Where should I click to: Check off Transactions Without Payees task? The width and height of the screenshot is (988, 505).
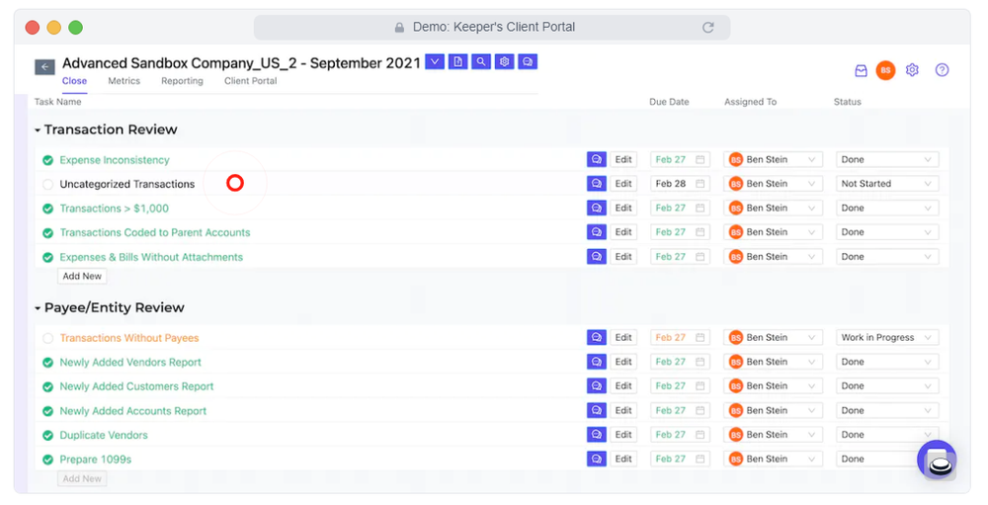(47, 339)
